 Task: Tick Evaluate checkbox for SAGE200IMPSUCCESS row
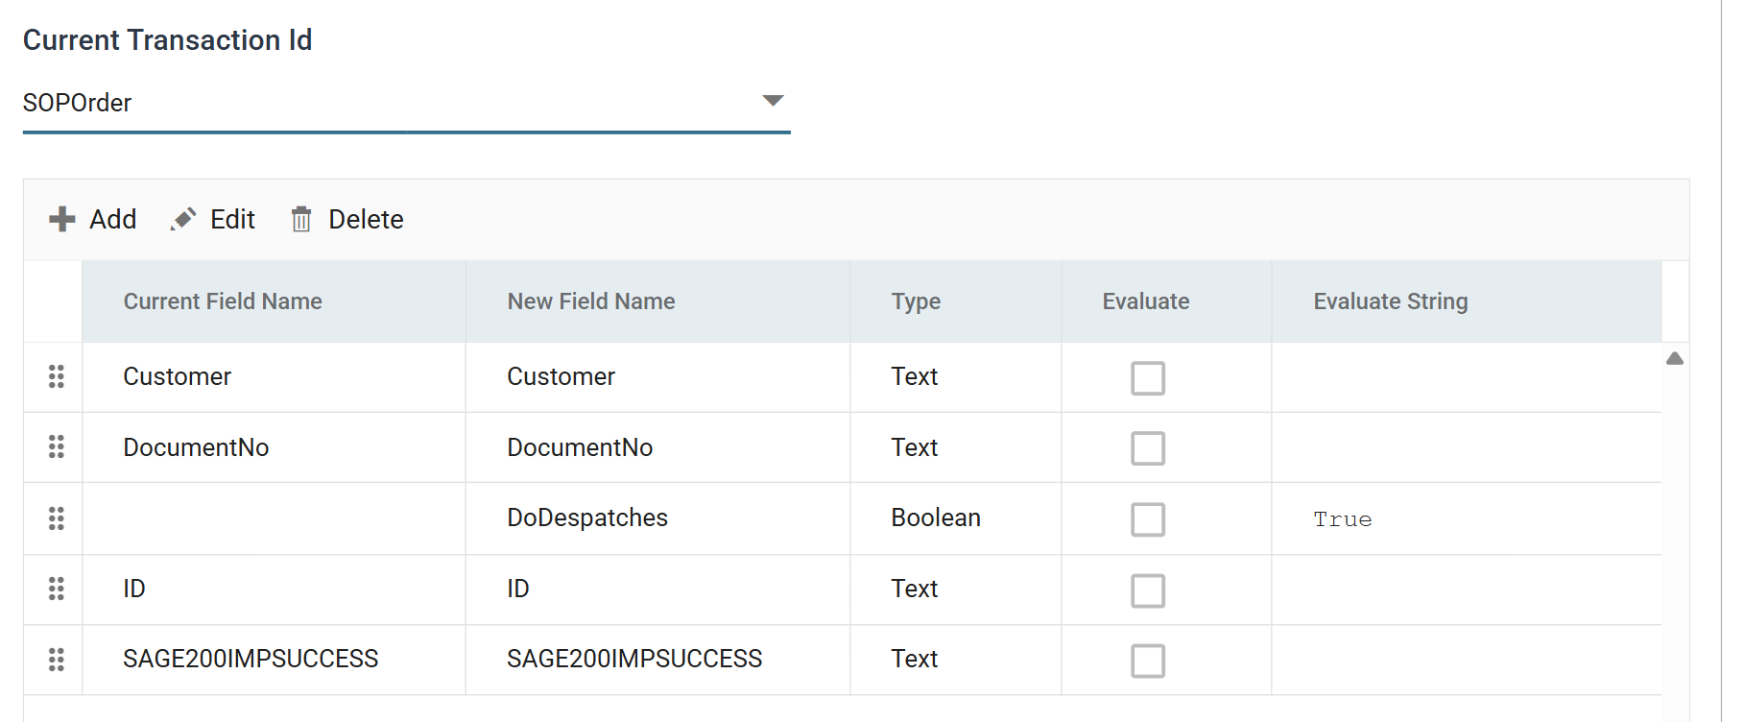click(1148, 661)
